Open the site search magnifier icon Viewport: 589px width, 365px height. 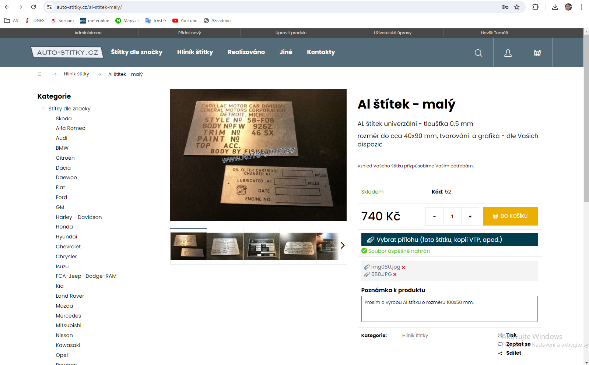coord(478,53)
